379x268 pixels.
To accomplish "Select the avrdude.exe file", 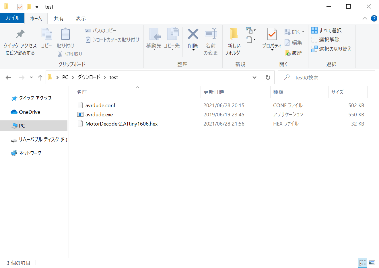I will pyautogui.click(x=99, y=115).
